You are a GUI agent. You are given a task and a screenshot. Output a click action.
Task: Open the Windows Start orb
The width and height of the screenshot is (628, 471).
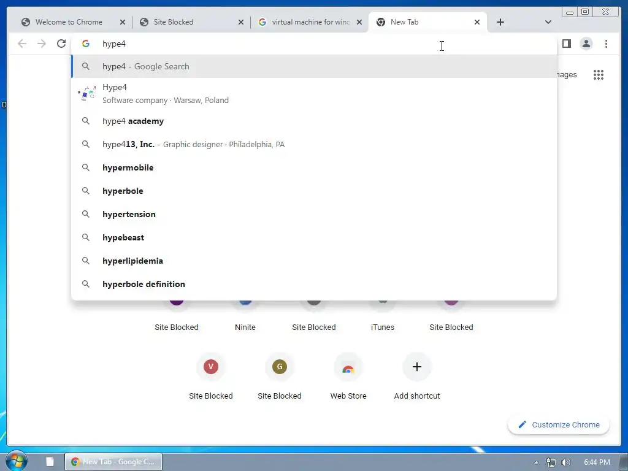[x=16, y=461]
